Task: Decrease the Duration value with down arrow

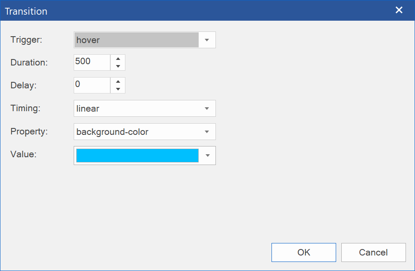Action: (x=118, y=66)
